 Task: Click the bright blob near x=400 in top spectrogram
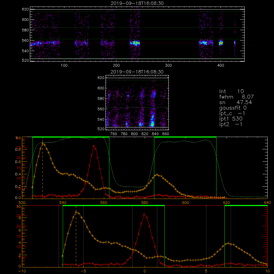click(221, 43)
